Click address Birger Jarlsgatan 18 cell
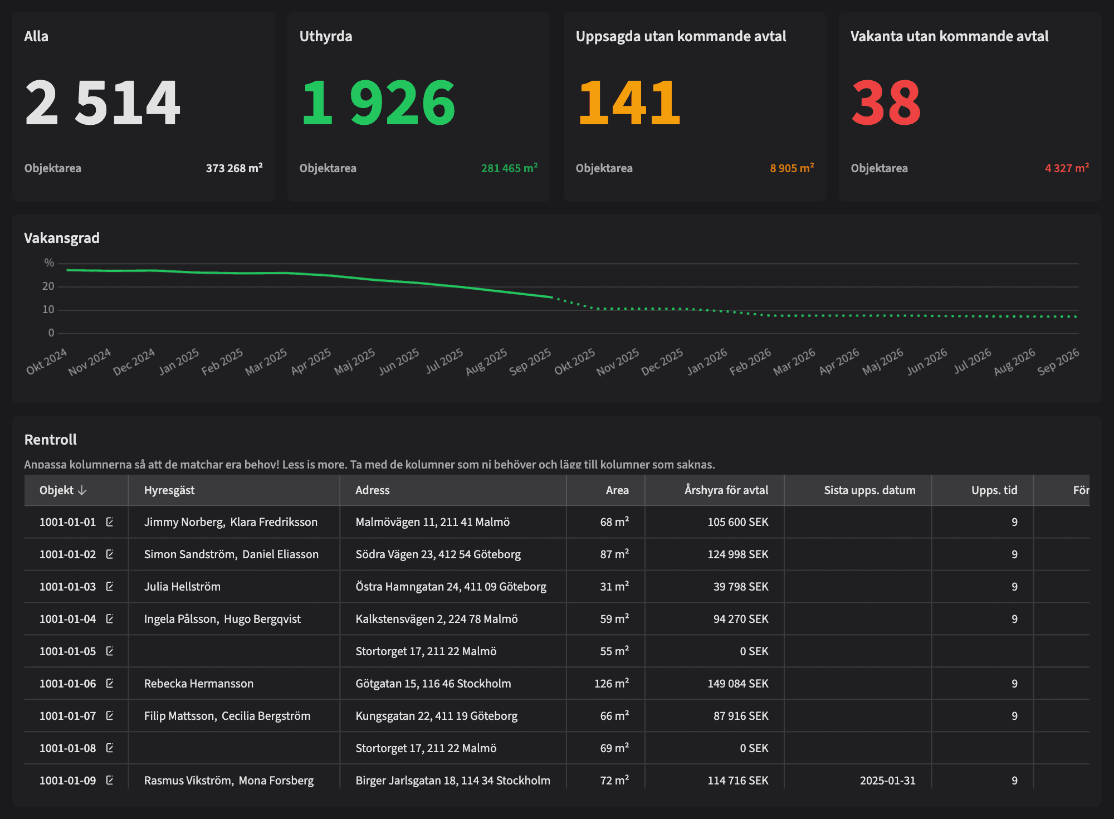The height and width of the screenshot is (819, 1114). (x=452, y=781)
